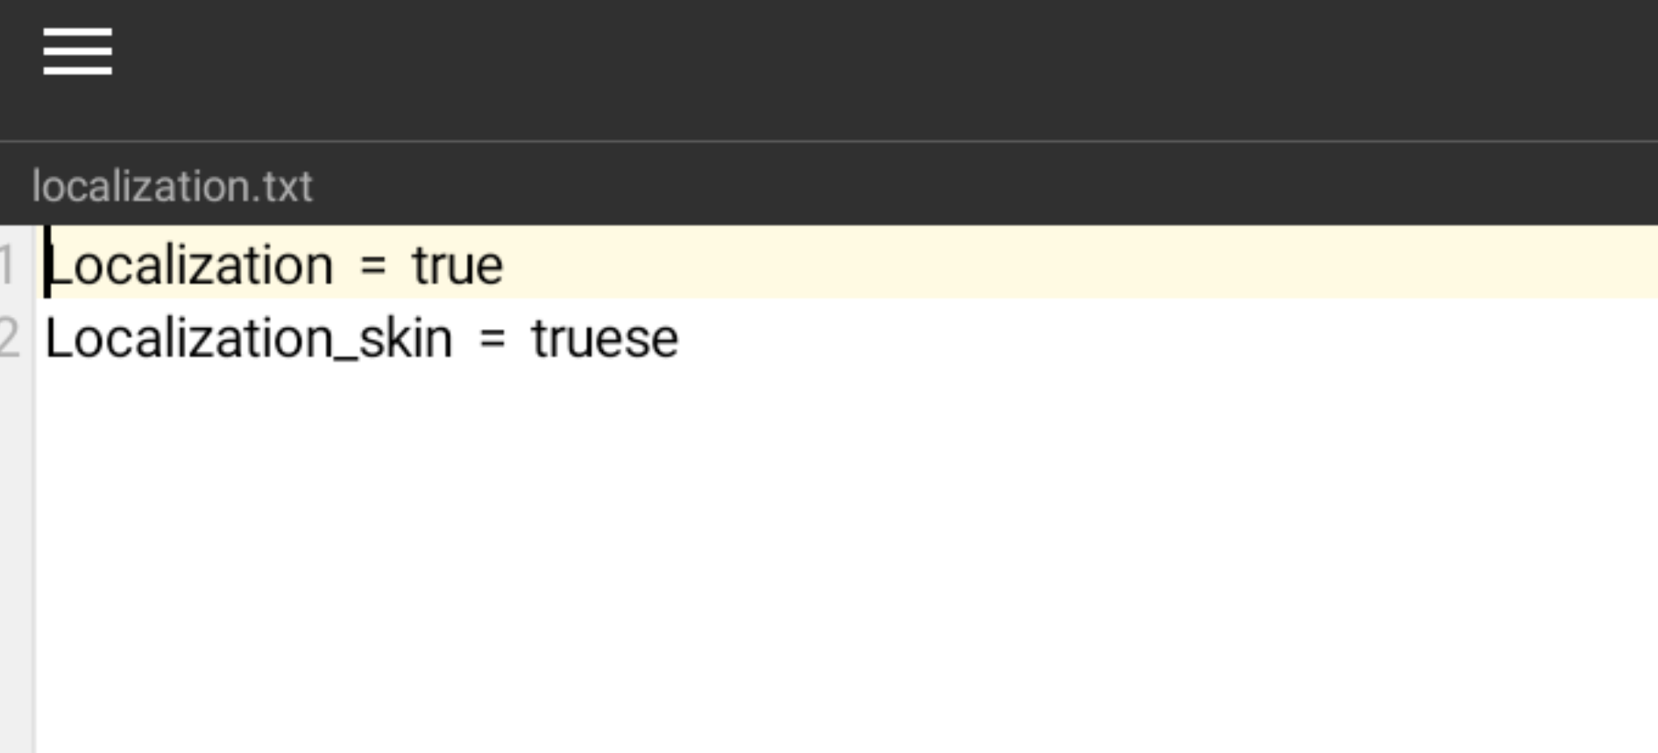This screenshot has width=1658, height=753.
Task: Click the value true on line 1
Action: coord(457,265)
